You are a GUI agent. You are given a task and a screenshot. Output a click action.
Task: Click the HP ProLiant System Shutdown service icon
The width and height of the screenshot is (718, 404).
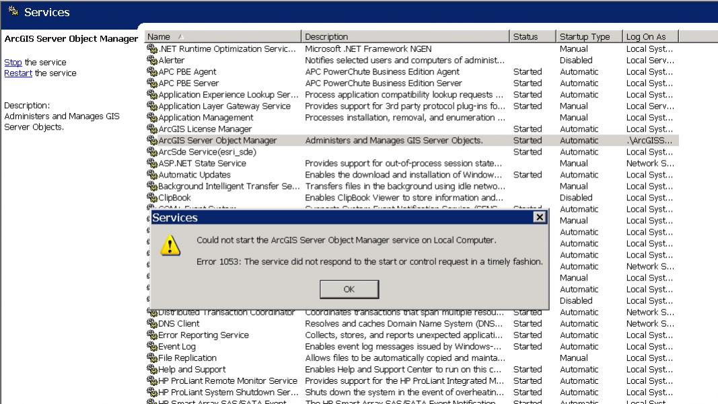[x=152, y=392]
